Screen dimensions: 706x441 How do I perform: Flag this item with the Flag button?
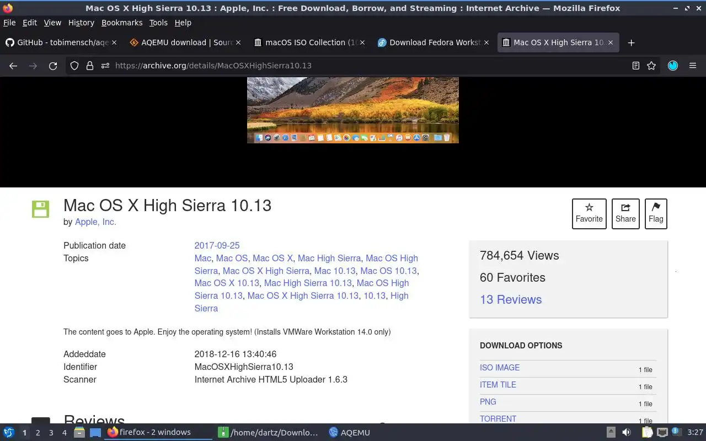point(656,213)
